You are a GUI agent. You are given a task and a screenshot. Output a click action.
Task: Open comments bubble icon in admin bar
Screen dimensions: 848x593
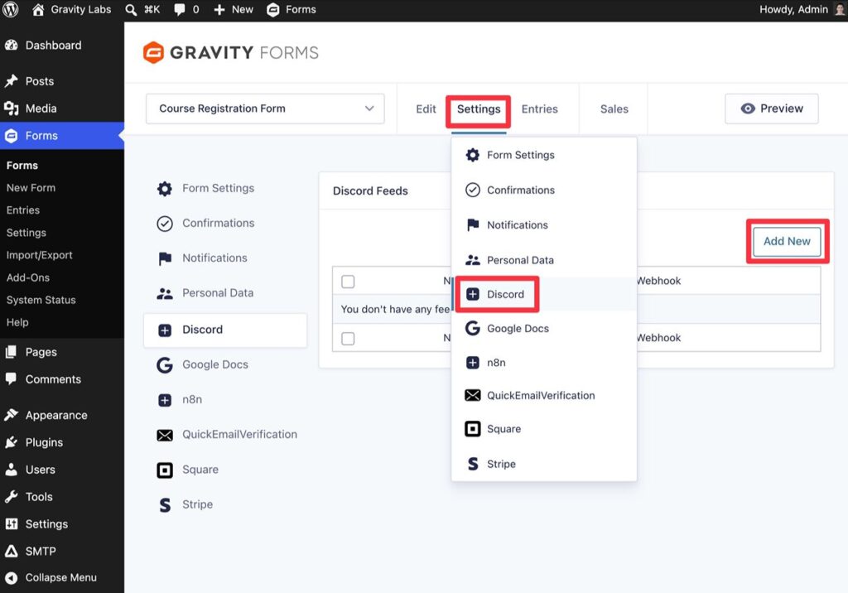180,10
